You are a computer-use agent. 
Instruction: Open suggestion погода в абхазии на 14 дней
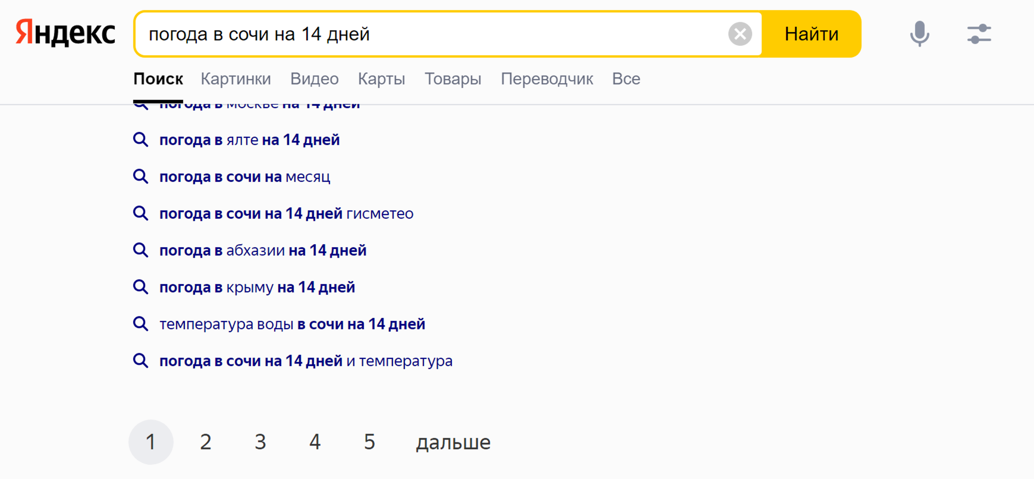[x=263, y=251]
